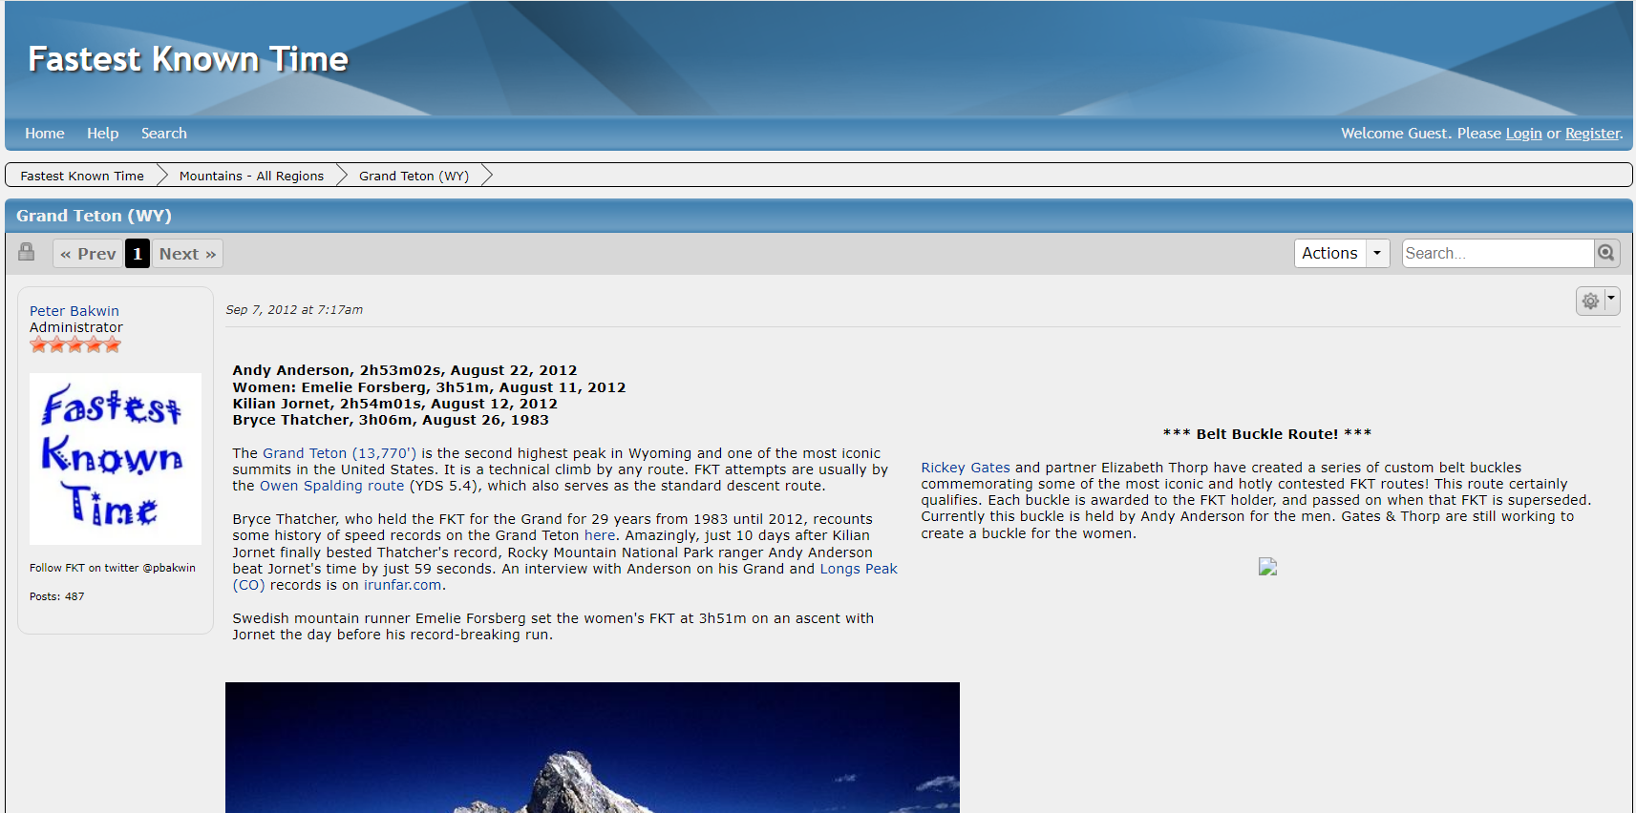The image size is (1636, 813).
Task: Click the search magnifier icon button
Action: [1606, 253]
